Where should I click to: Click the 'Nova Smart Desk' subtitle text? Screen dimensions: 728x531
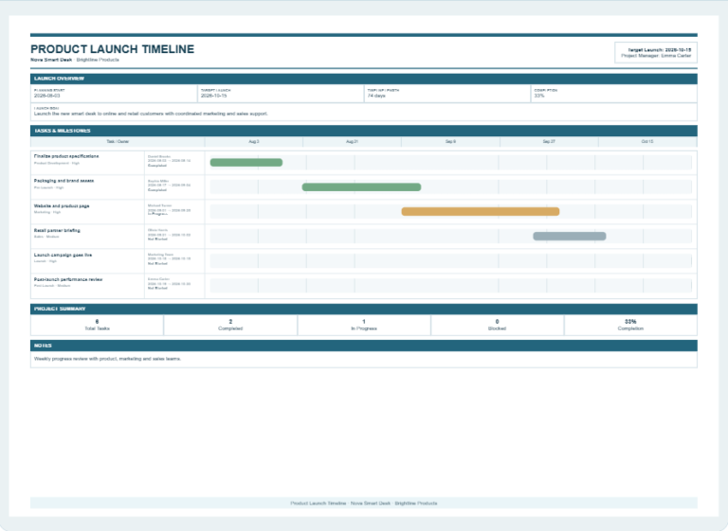tap(51, 60)
